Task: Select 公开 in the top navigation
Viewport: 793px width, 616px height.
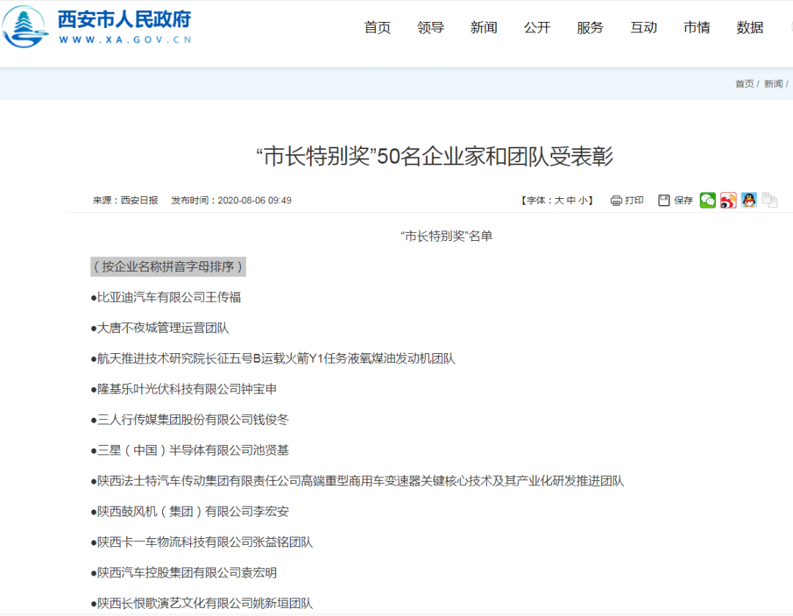Action: point(537,28)
